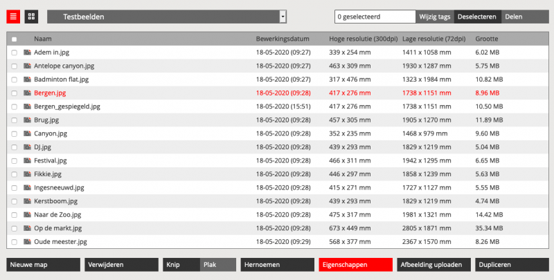Switch to list view icon

point(13,17)
